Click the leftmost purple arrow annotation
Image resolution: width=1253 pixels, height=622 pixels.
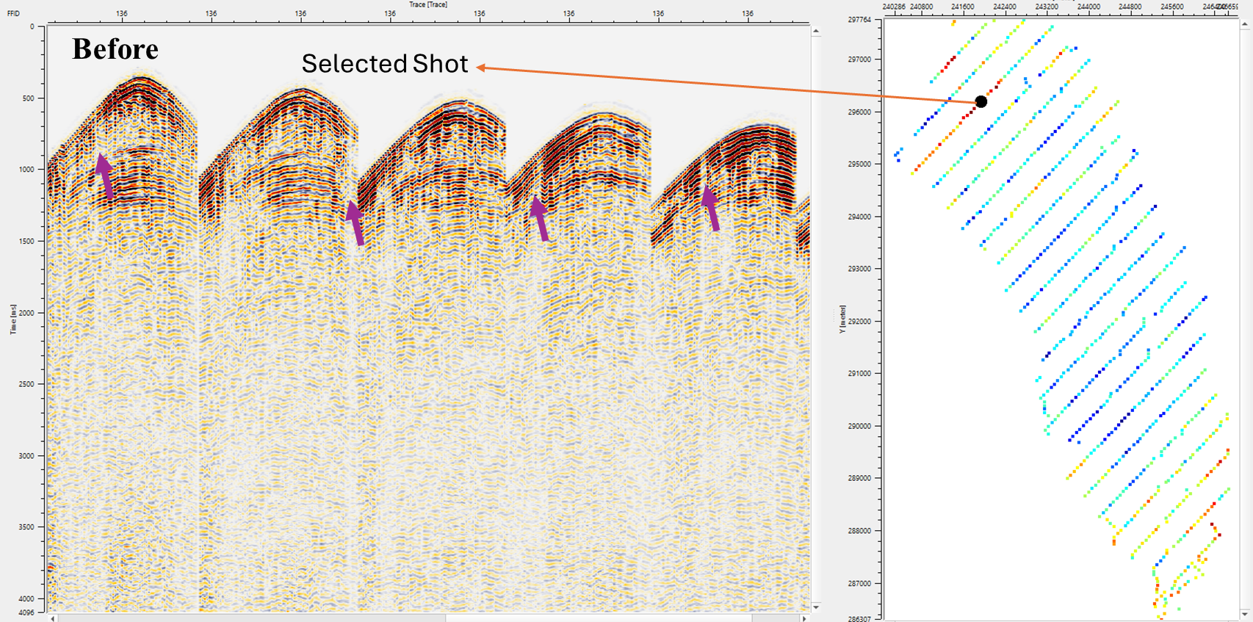click(106, 176)
